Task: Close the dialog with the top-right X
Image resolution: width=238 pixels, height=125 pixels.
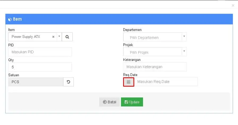Action: tap(233, 6)
